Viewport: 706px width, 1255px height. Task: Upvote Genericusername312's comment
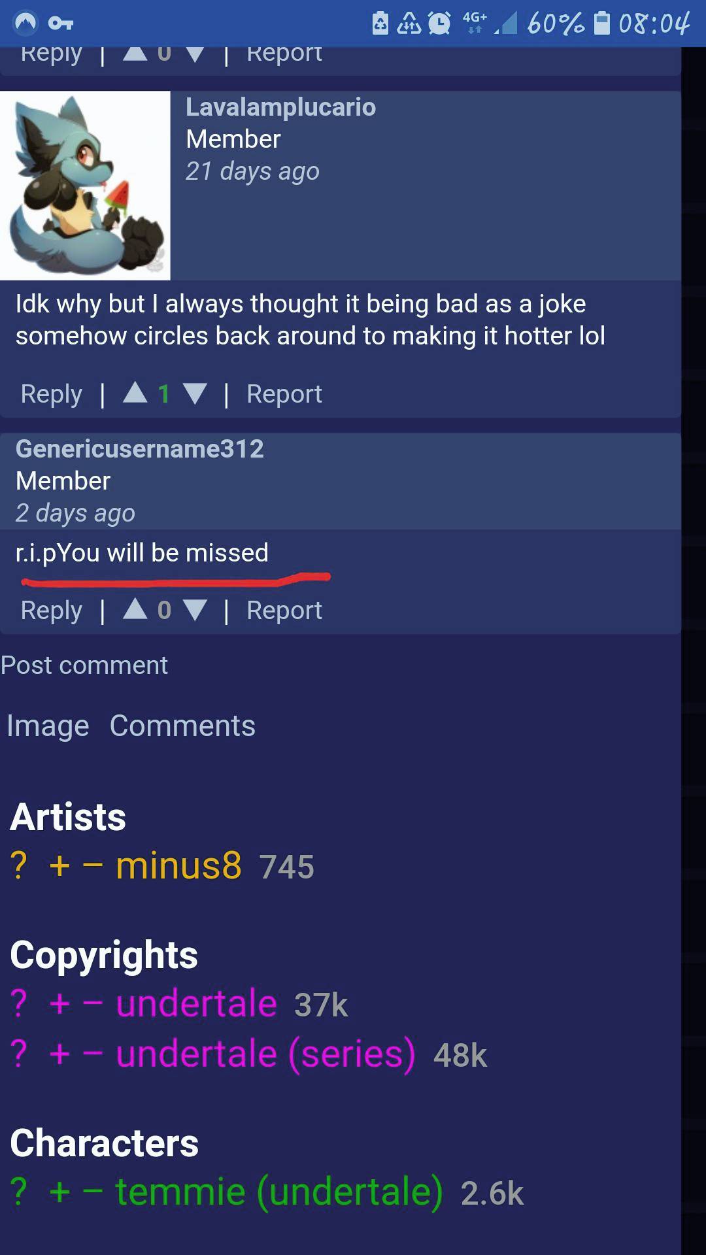click(x=135, y=609)
